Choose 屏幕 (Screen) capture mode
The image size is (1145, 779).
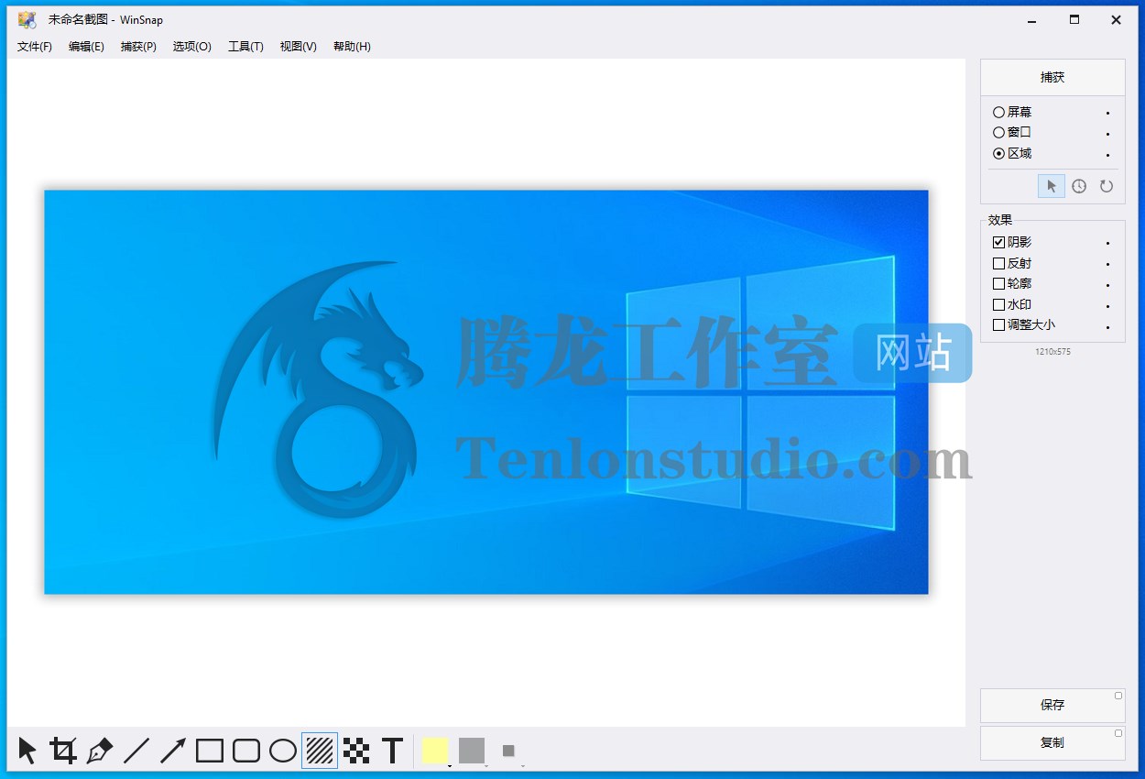point(1012,112)
